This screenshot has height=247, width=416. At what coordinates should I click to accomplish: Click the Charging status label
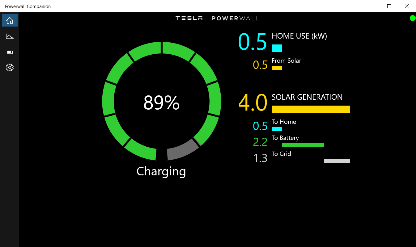161,171
